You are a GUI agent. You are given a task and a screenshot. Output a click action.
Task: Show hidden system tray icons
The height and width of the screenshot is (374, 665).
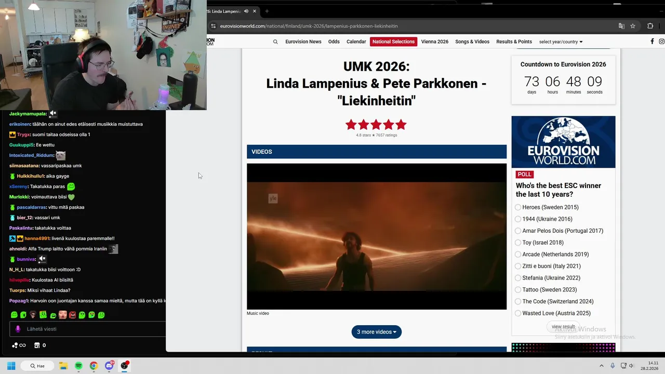tap(602, 366)
